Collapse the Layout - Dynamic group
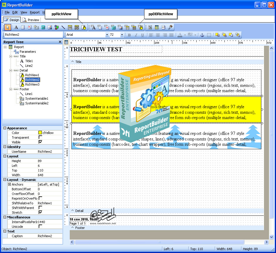Viewport: 276px width, 253px height. tap(5, 180)
